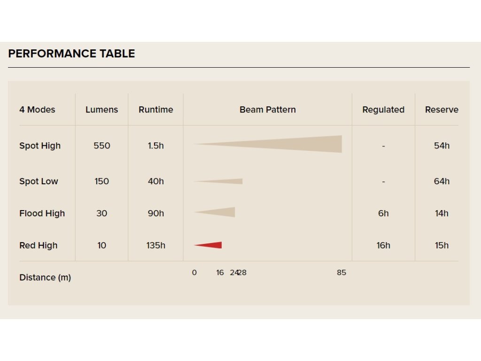Select the Flood High mode label
Screen dimensions: 481x361
[42, 213]
